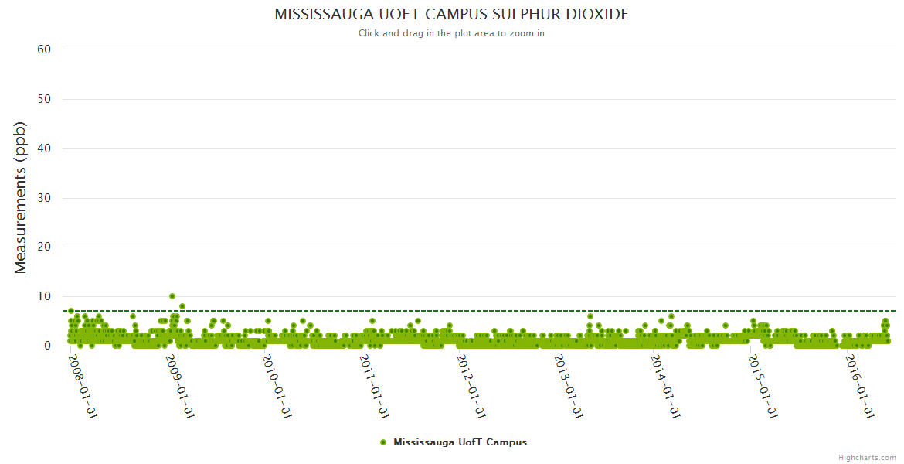Image resolution: width=904 pixels, height=464 pixels.
Task: Select the 2009-01-01 date label
Action: coord(179,387)
